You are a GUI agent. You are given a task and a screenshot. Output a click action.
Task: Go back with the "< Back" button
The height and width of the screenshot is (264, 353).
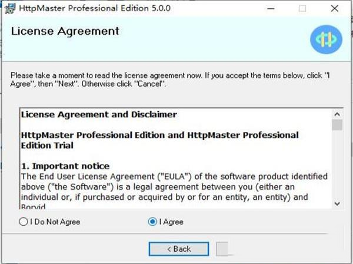click(x=179, y=249)
